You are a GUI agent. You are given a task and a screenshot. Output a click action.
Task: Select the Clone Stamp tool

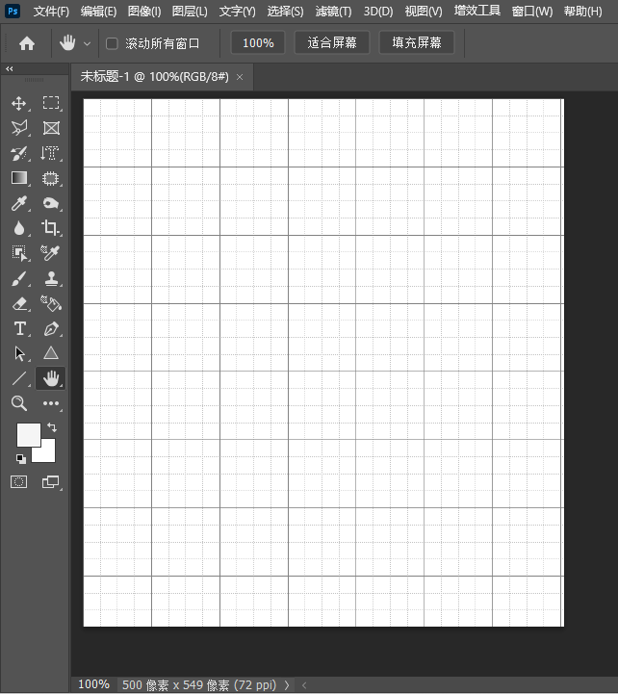tap(51, 279)
